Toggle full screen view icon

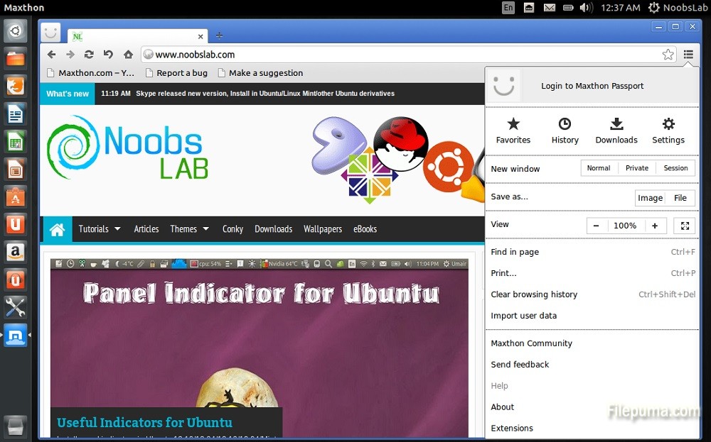(685, 226)
